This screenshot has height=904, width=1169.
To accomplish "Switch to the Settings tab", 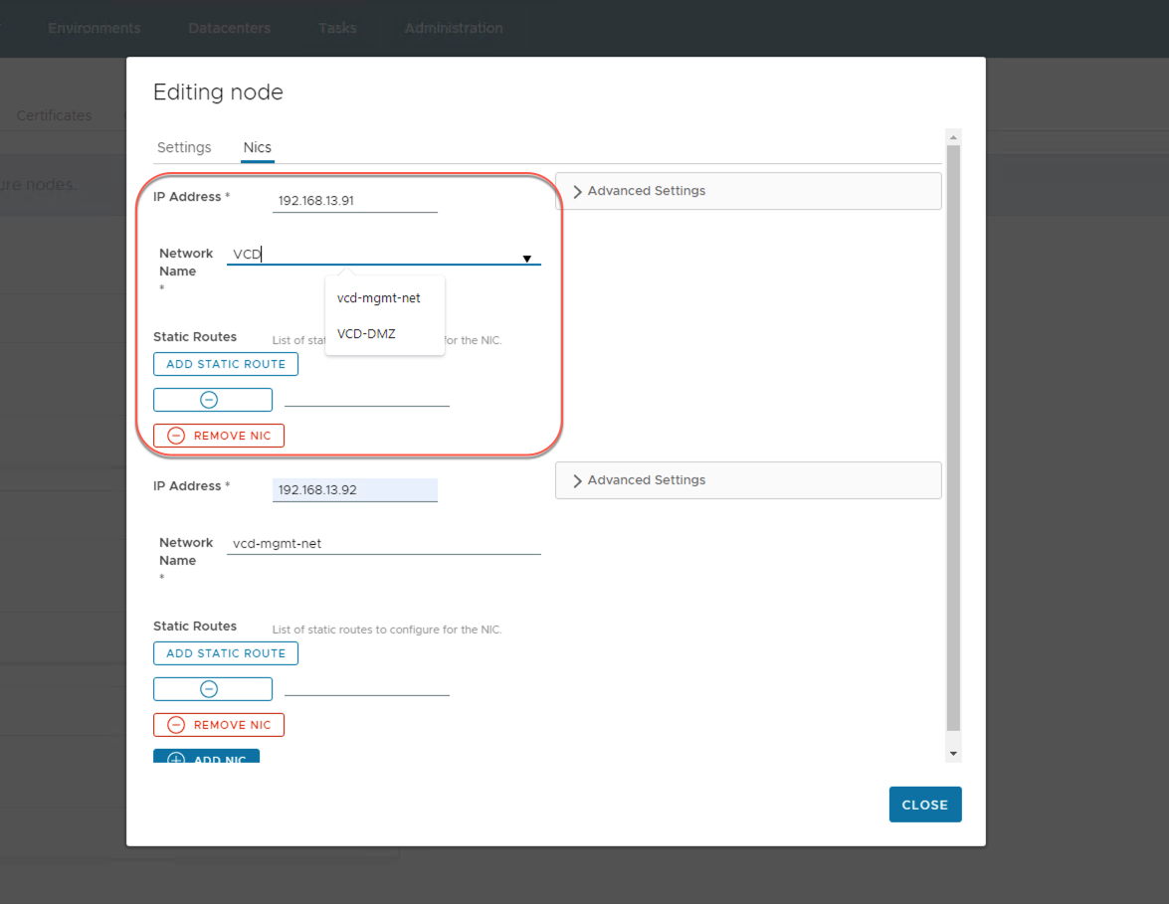I will pyautogui.click(x=184, y=147).
